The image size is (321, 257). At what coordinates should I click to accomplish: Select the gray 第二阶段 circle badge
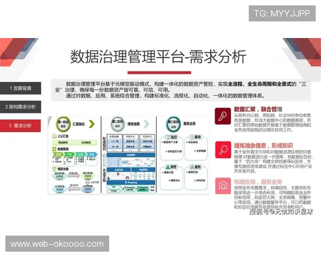(x=118, y=124)
